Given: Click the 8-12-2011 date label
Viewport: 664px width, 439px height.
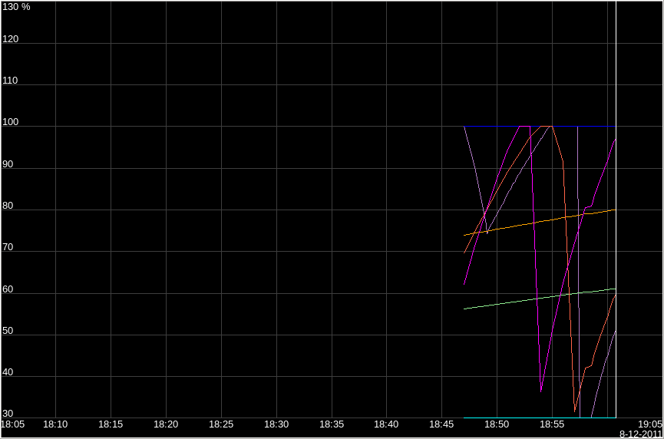Looking at the screenshot, I should pos(641,434).
